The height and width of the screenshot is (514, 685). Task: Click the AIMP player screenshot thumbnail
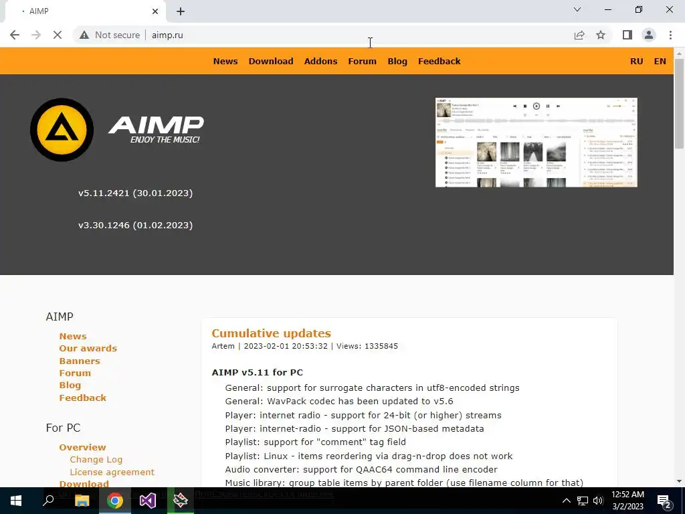pyautogui.click(x=536, y=143)
